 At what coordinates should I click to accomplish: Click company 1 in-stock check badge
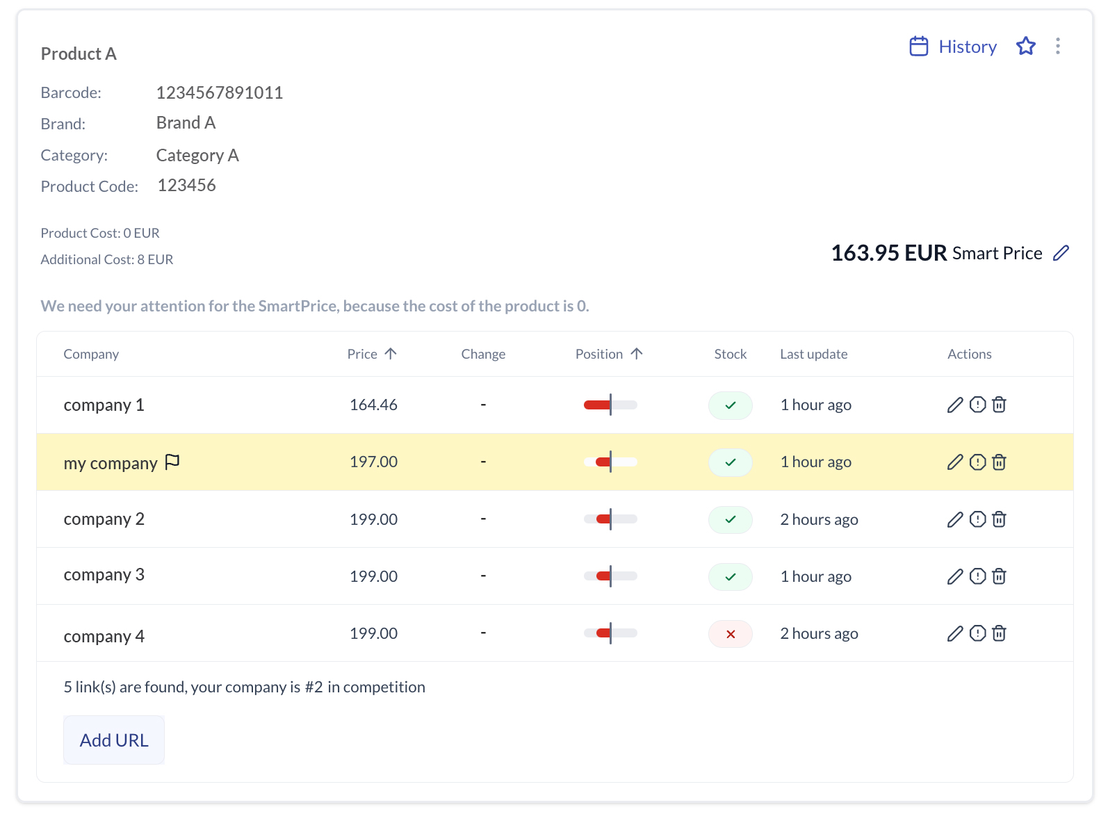pos(730,405)
